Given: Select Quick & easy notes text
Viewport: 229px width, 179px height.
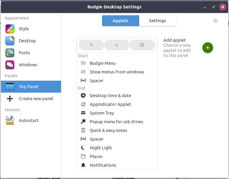Looking at the screenshot, I should [x=108, y=130].
